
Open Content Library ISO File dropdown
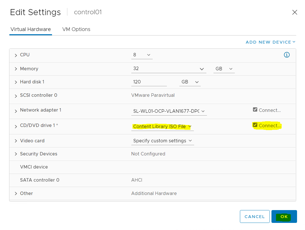(x=162, y=127)
